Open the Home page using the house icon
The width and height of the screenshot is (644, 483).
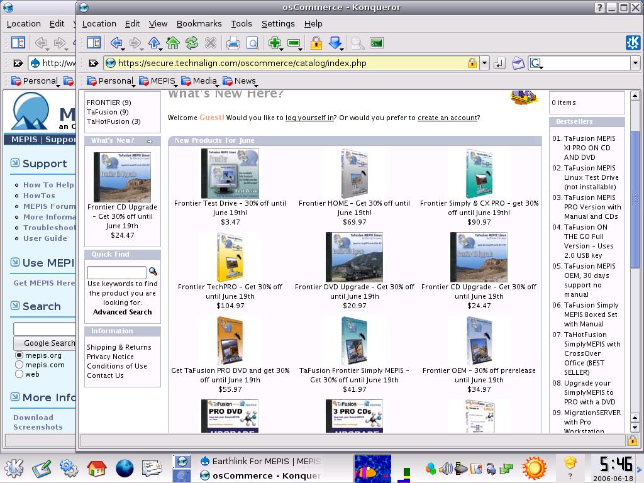pos(173,43)
